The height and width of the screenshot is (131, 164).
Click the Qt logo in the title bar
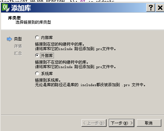pos(6,8)
